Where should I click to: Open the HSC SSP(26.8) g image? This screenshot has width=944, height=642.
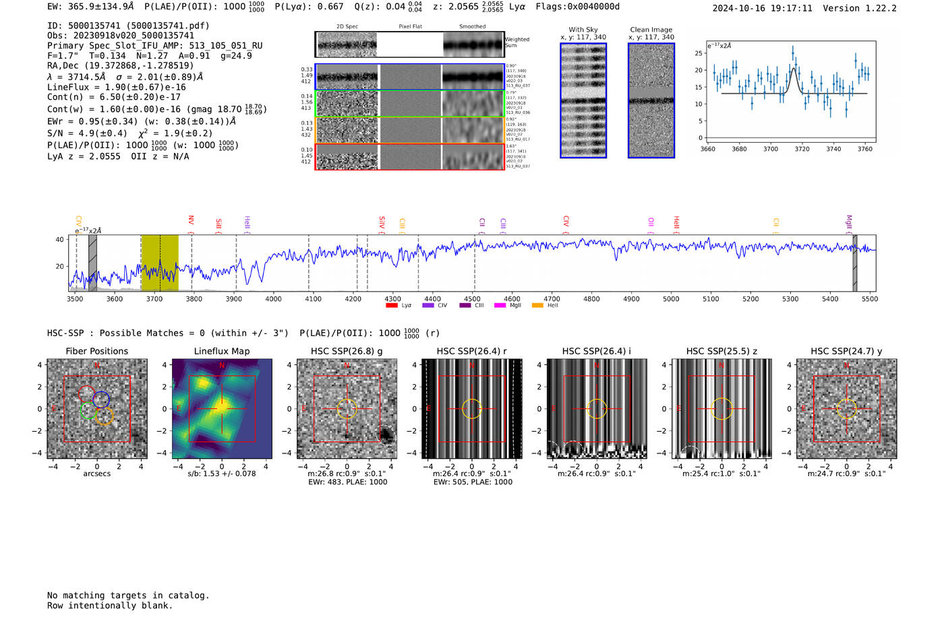(x=347, y=408)
